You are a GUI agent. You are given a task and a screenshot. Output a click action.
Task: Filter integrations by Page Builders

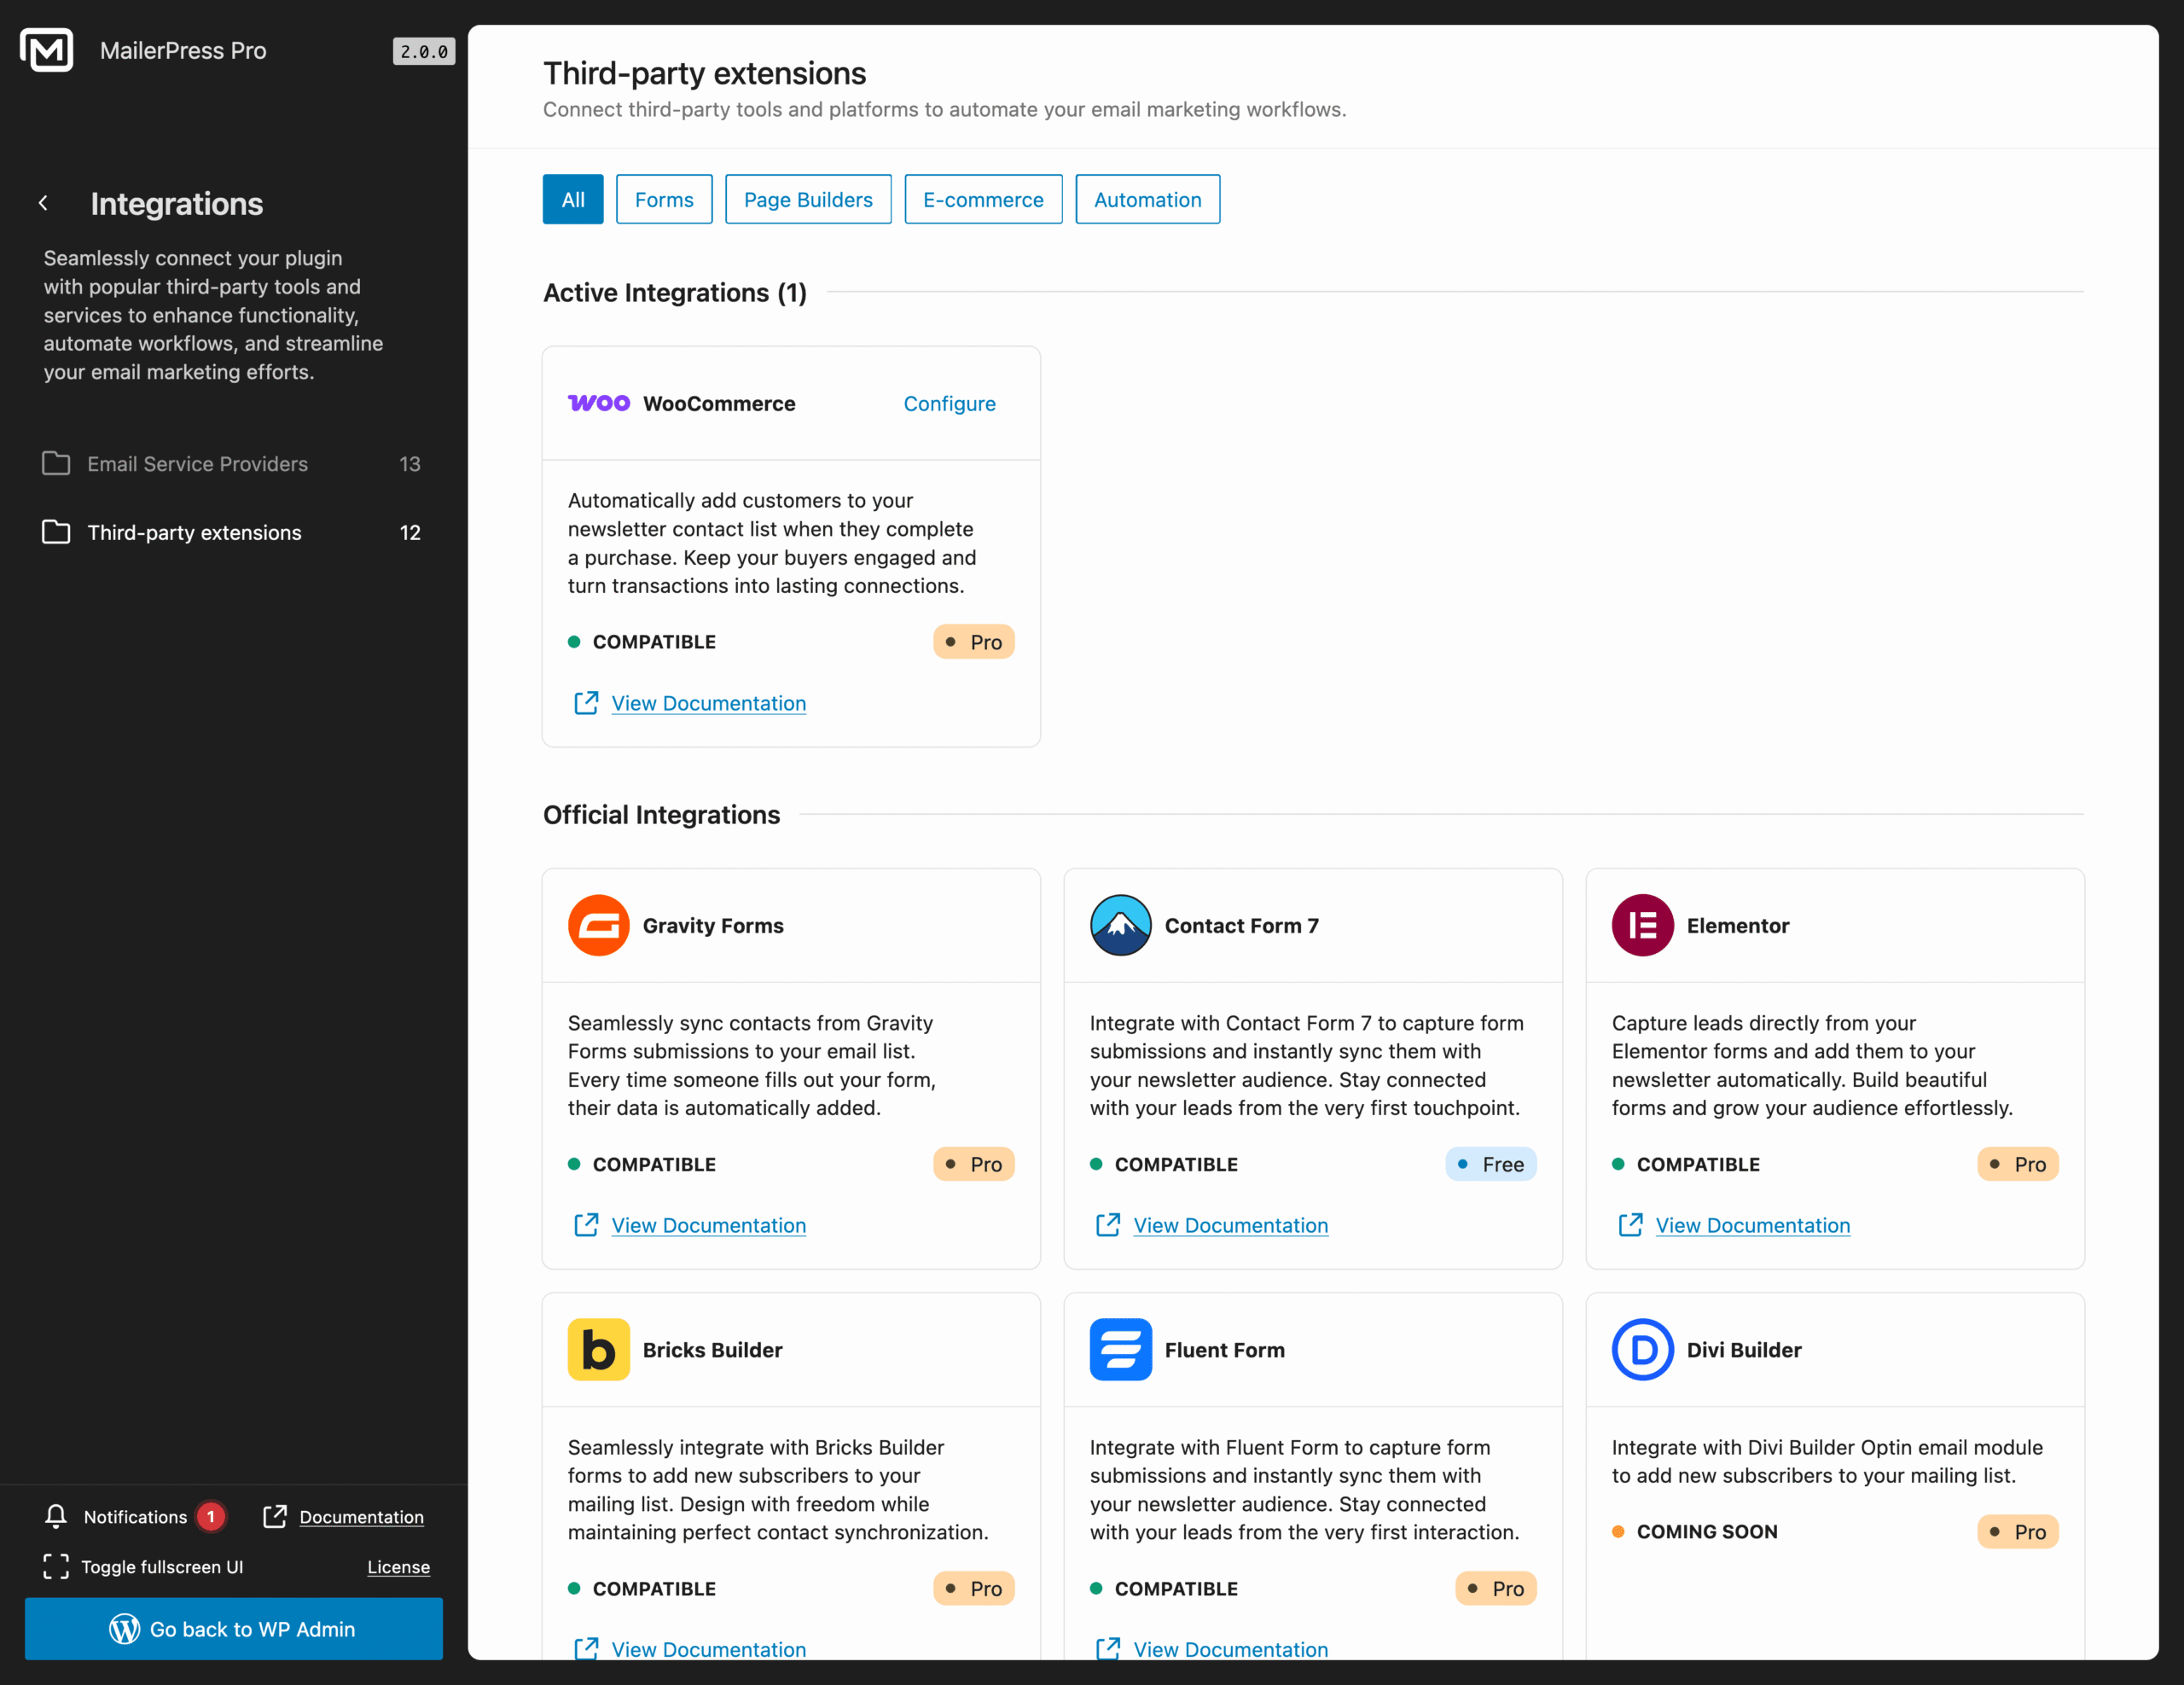808,199
